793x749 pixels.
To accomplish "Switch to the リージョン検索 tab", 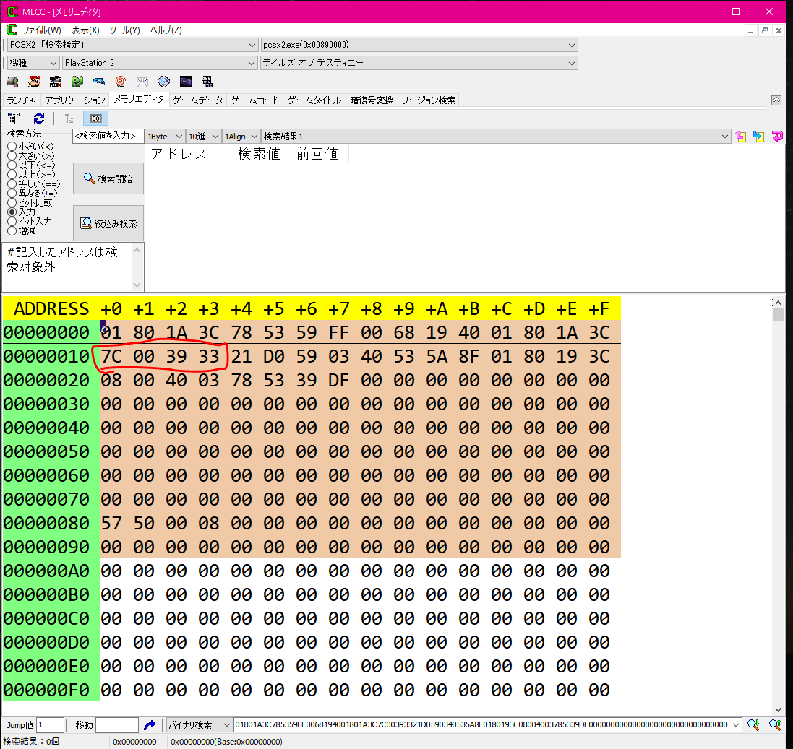I will click(429, 100).
